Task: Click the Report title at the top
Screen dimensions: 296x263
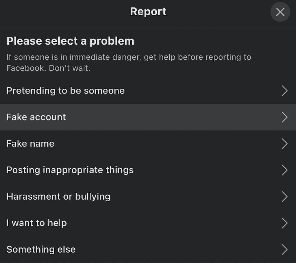Action: (148, 12)
